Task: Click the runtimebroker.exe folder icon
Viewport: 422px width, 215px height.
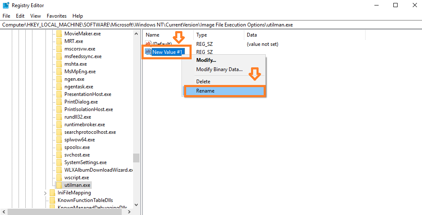Action: (59, 125)
